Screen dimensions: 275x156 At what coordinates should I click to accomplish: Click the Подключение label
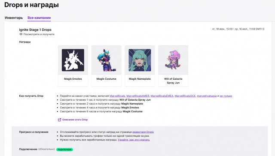tap(28, 149)
